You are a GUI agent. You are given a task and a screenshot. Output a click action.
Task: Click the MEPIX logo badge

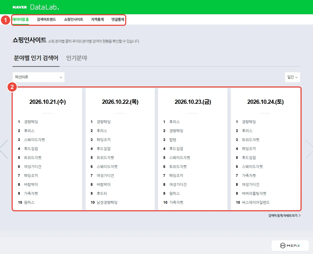pos(290,246)
